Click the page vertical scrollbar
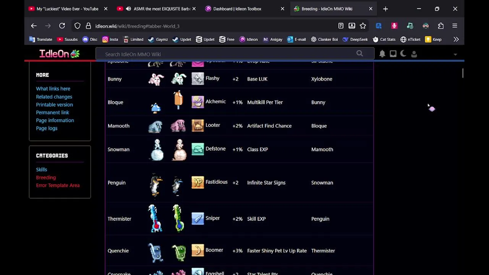 [x=463, y=73]
